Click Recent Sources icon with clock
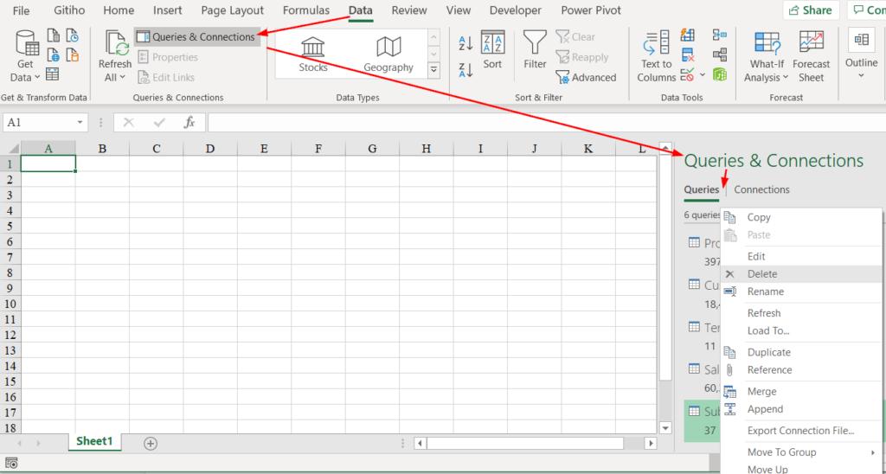 pyautogui.click(x=73, y=35)
